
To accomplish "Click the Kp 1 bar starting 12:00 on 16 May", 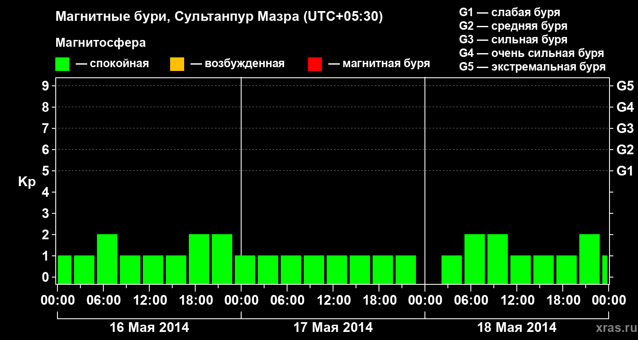I will coord(153,269).
